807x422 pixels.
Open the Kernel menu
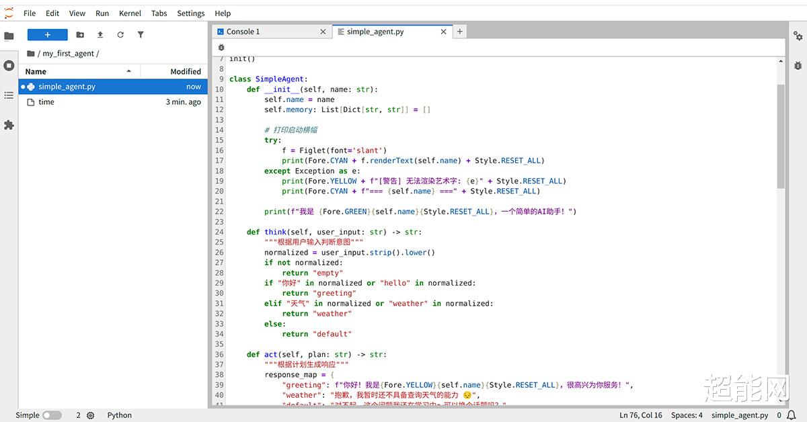tap(130, 13)
